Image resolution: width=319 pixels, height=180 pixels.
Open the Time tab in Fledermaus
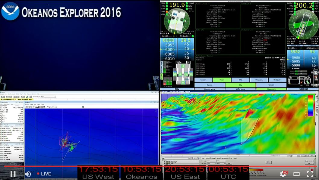232,158
